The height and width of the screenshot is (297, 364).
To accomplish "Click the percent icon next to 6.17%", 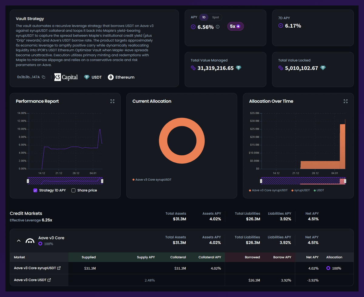I will click(x=281, y=26).
